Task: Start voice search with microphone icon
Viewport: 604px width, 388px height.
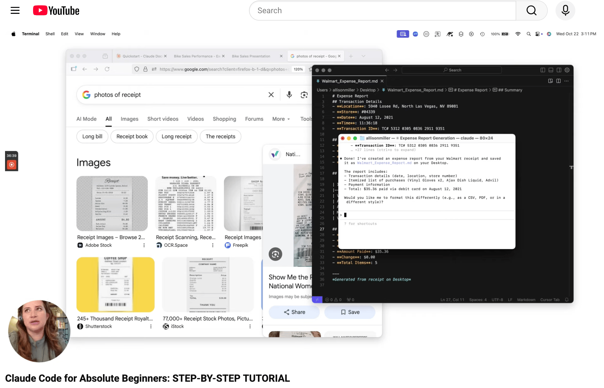Action: 565,11
